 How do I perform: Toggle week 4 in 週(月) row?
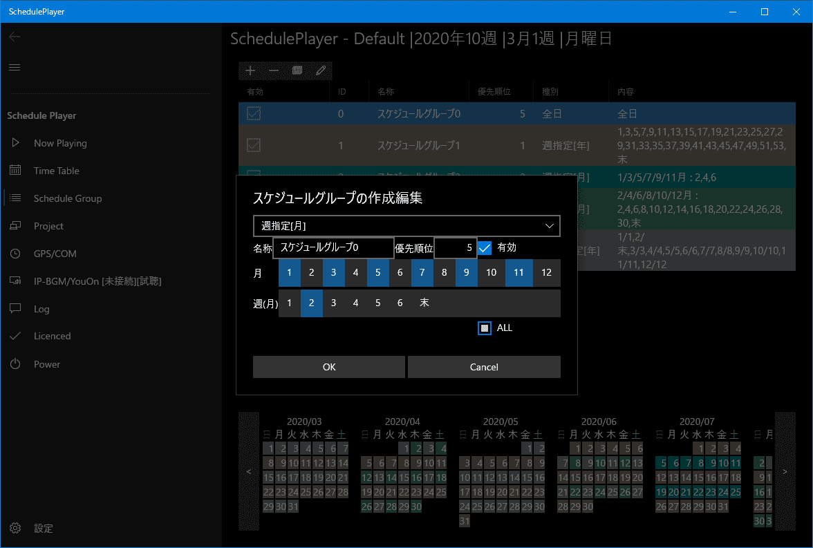355,303
